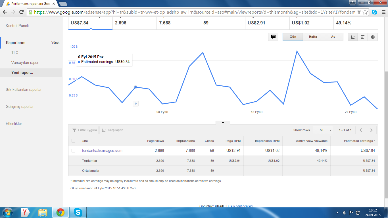Switch to line chart view icon
This screenshot has width=388, height=218.
pyautogui.click(x=353, y=37)
